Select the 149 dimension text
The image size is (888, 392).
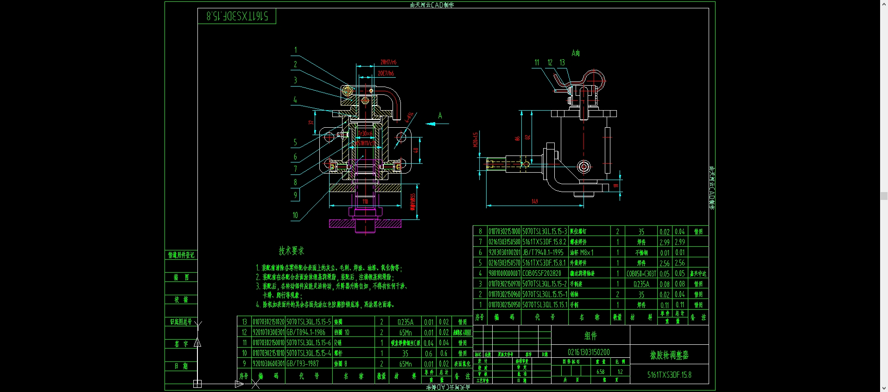[x=534, y=201]
